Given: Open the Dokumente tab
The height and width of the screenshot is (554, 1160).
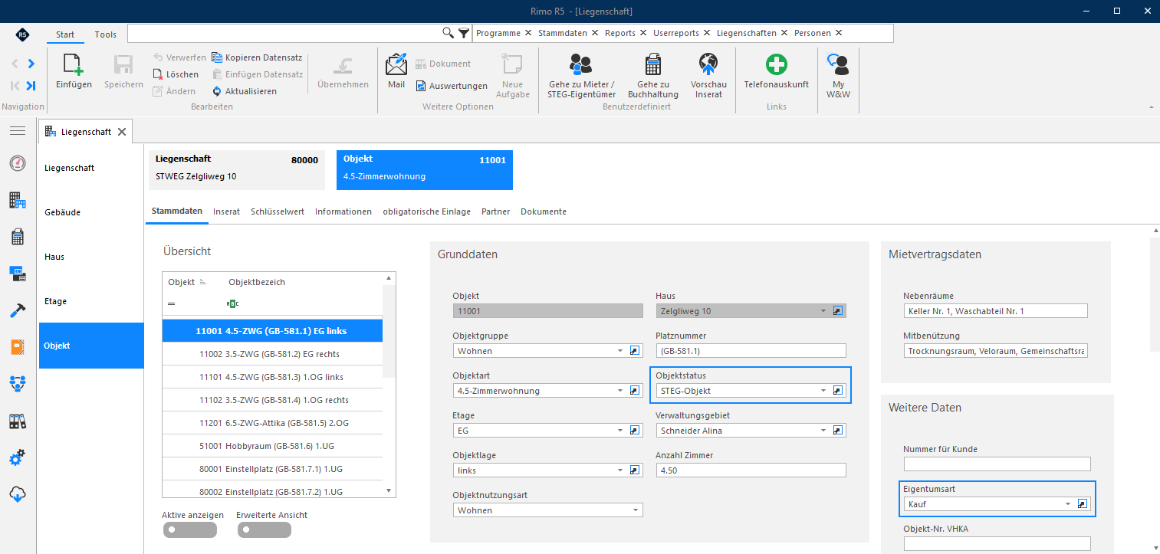Looking at the screenshot, I should 544,211.
